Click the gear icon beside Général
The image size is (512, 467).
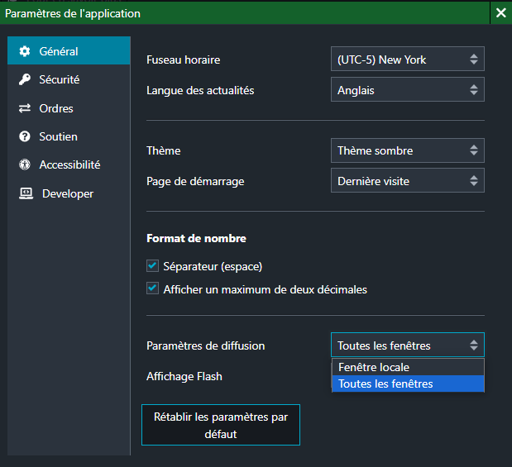(24, 51)
